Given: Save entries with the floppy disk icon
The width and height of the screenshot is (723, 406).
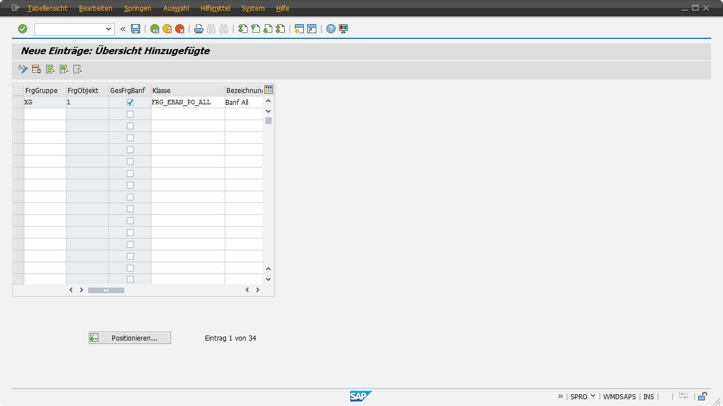Looking at the screenshot, I should pyautogui.click(x=136, y=29).
